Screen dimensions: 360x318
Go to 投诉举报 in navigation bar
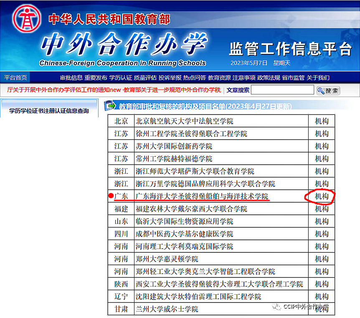coord(170,77)
